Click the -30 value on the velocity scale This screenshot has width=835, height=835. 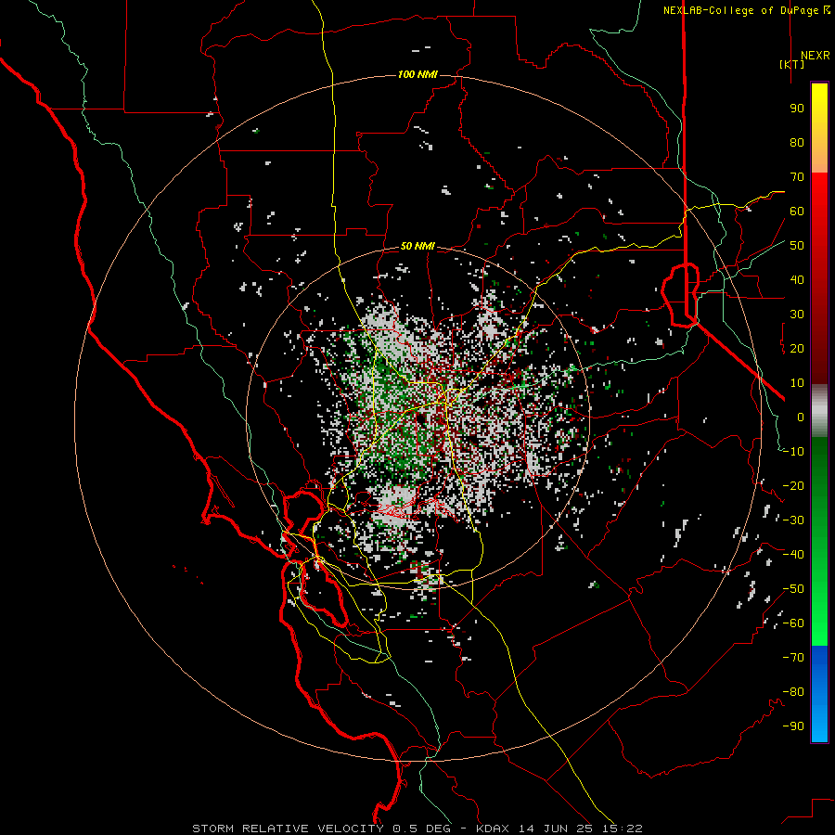pyautogui.click(x=793, y=520)
